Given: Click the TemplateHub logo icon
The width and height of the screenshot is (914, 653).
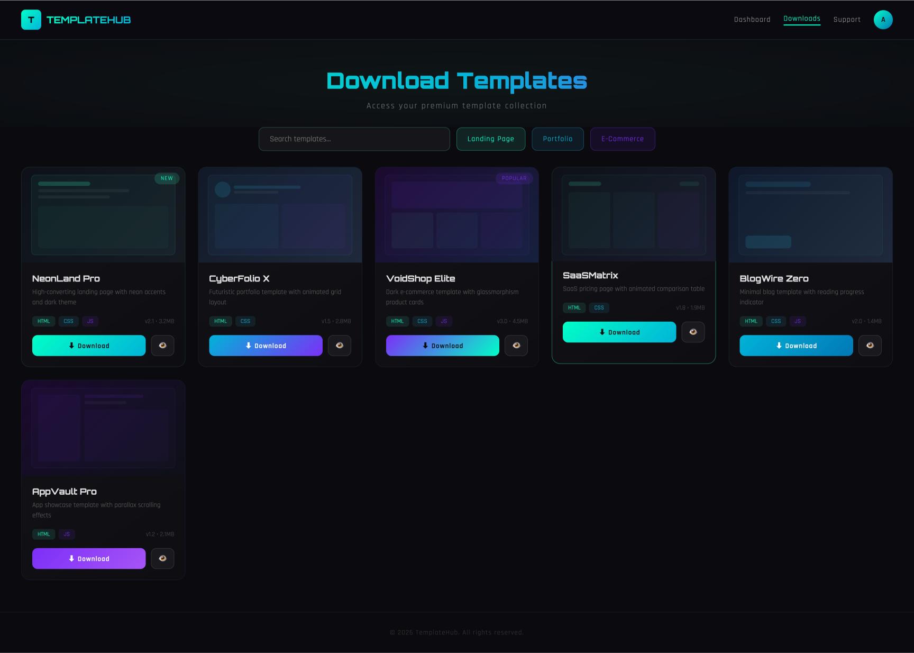Looking at the screenshot, I should pos(31,20).
